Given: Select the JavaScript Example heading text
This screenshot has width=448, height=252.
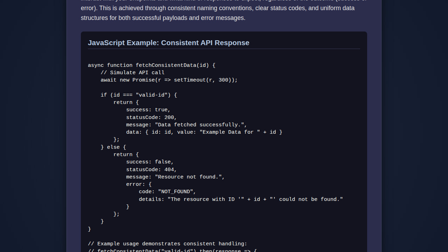Looking at the screenshot, I should pos(168,43).
